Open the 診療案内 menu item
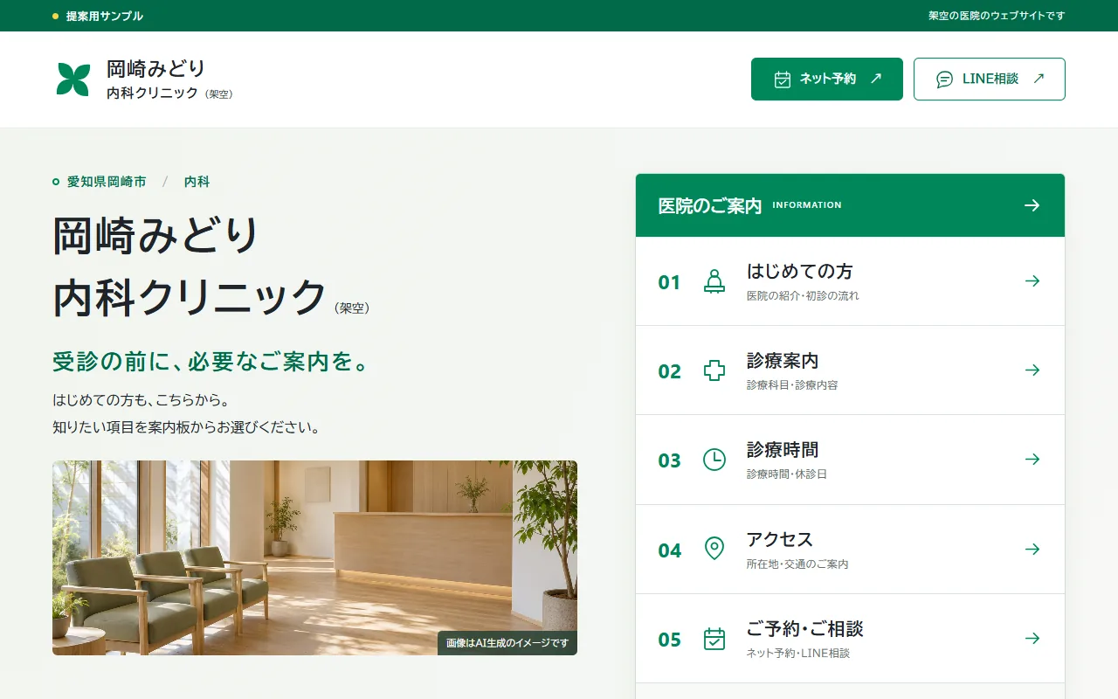This screenshot has width=1118, height=699. point(850,370)
